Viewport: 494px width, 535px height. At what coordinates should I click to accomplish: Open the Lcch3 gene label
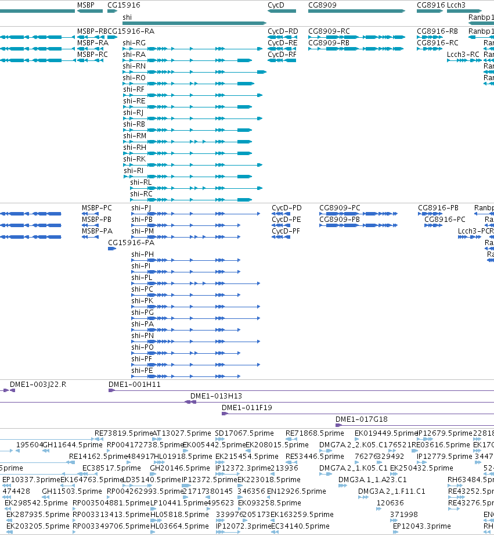point(456,5)
